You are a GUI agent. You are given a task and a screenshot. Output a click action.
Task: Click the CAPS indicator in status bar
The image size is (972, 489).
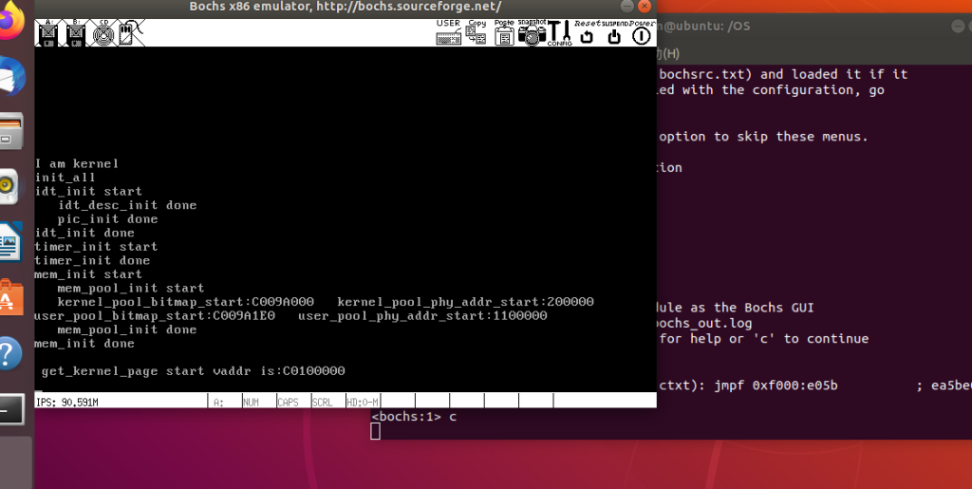coord(289,402)
